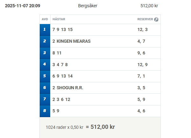Click the AVD column header

45,19
